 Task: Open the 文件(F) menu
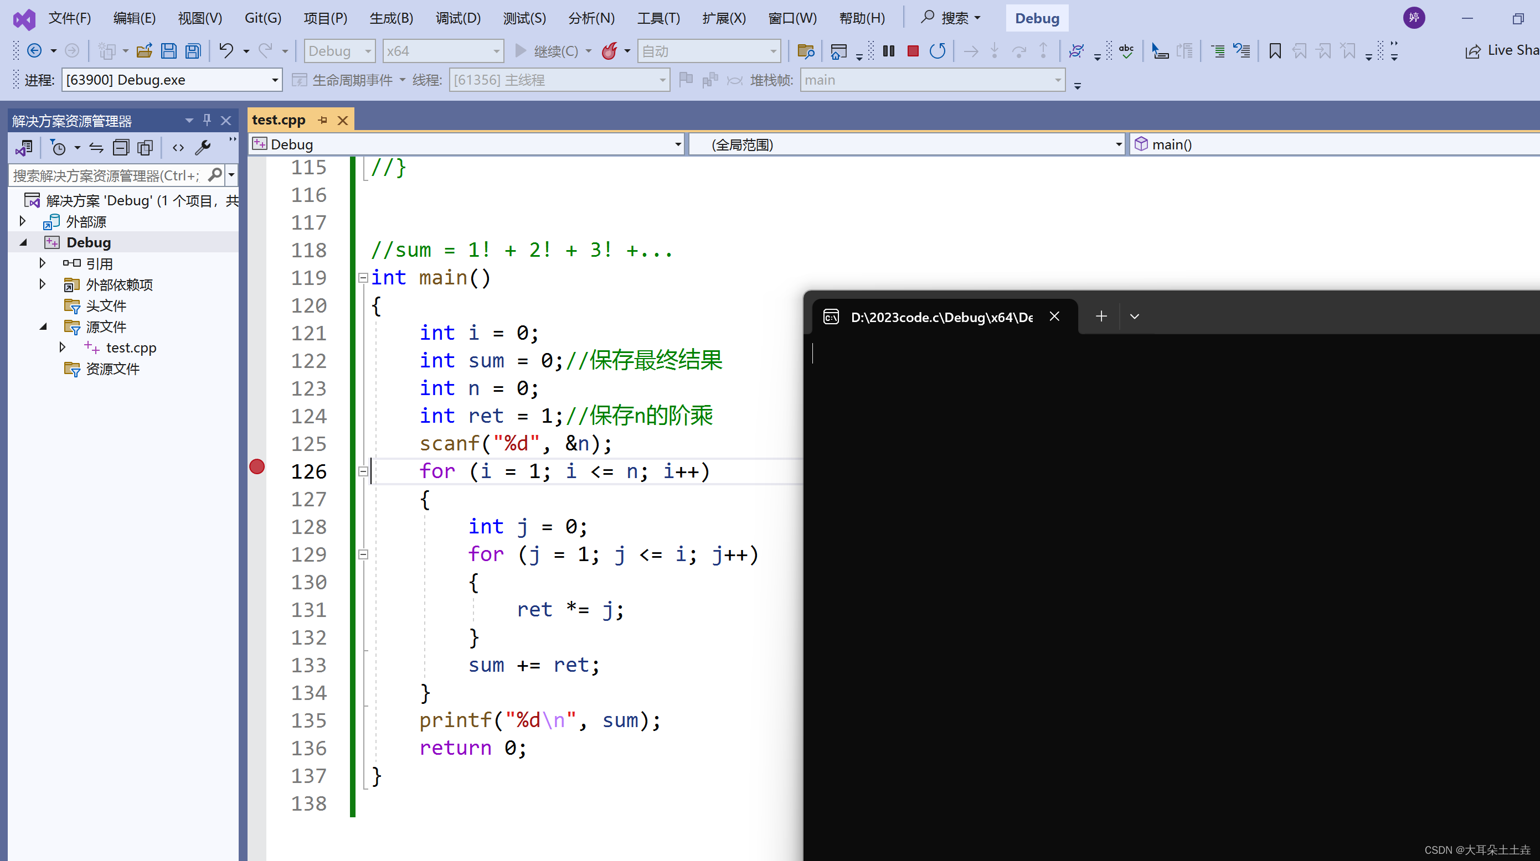pos(70,18)
